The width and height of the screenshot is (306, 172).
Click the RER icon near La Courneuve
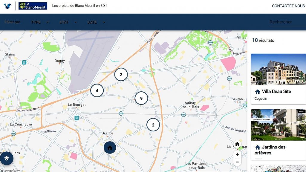(x=13, y=133)
